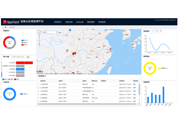Screen dimensions: 179x134
Task: Select the right red marker near Chongqing
Action: 75,53
